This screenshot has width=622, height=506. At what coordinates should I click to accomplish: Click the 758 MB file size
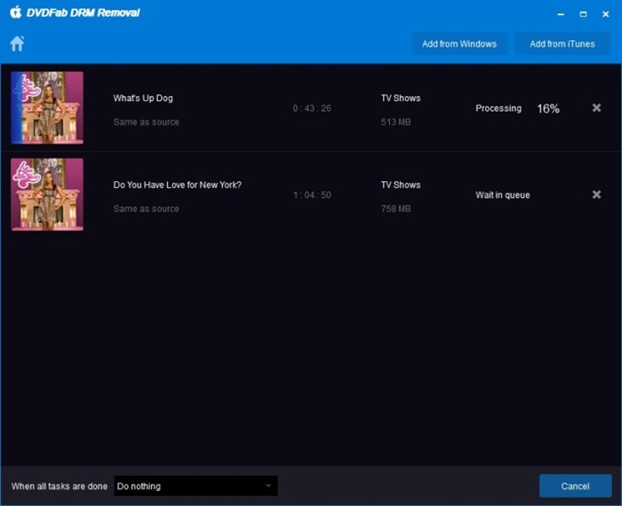coord(395,209)
